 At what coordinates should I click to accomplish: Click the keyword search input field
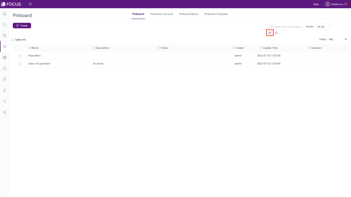point(285,27)
